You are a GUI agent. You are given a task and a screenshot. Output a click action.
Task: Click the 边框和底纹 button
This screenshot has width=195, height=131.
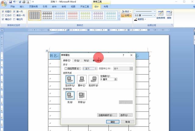pyautogui.click(x=107, y=115)
